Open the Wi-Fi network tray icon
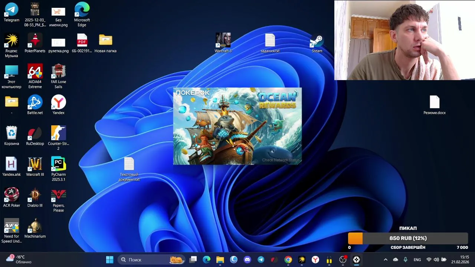Screen dimensions: 475x267 [x=429, y=260]
